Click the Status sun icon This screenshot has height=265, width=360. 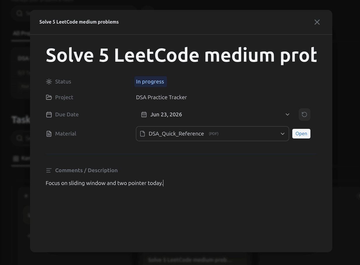[49, 82]
